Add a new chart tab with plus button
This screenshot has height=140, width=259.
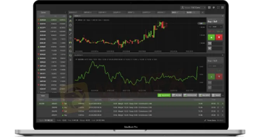pyautogui.click(x=203, y=12)
